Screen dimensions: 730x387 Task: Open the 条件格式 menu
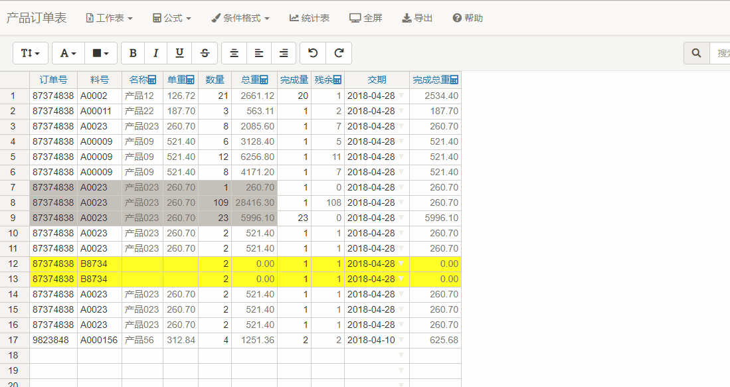coord(240,18)
